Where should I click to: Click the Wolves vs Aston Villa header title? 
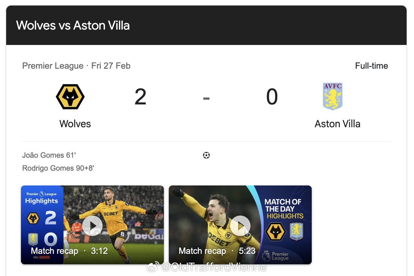point(73,25)
